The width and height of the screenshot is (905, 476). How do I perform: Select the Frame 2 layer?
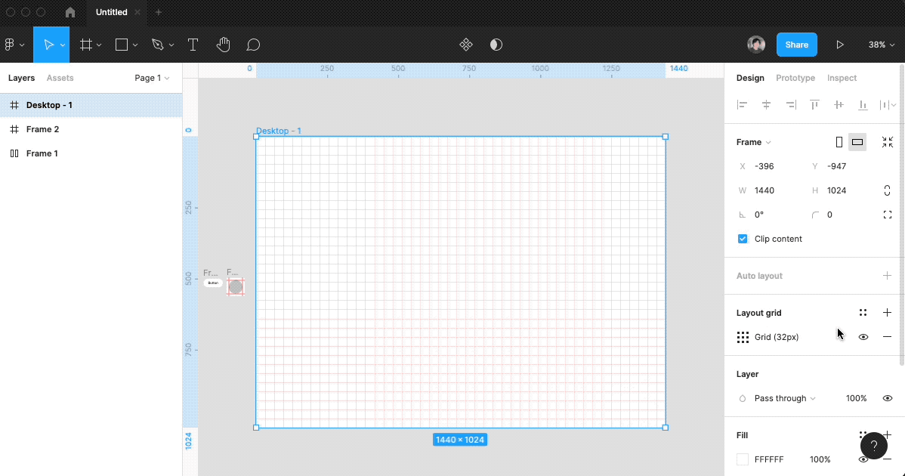42,129
